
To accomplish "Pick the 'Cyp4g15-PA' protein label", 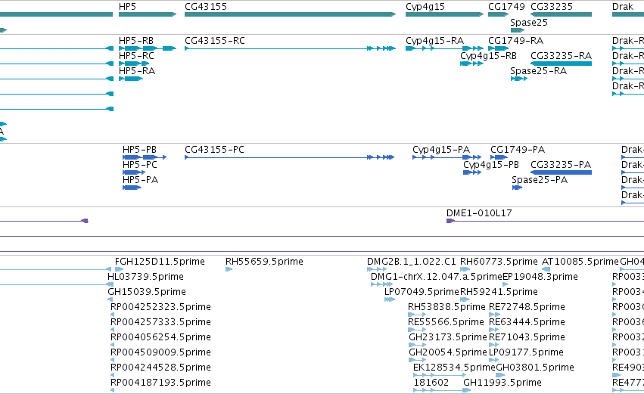I will point(441,150).
